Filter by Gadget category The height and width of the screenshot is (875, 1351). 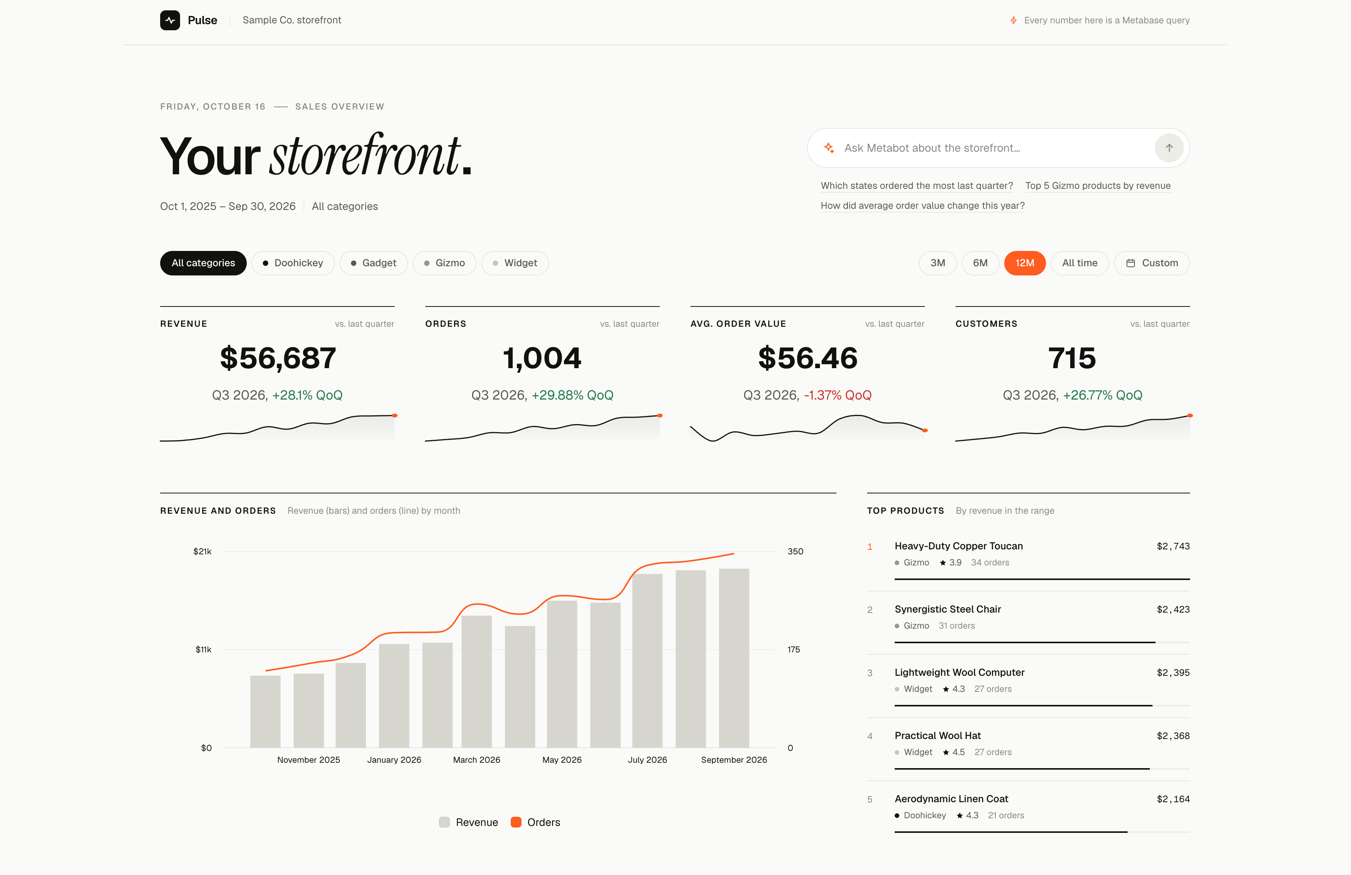(x=374, y=263)
